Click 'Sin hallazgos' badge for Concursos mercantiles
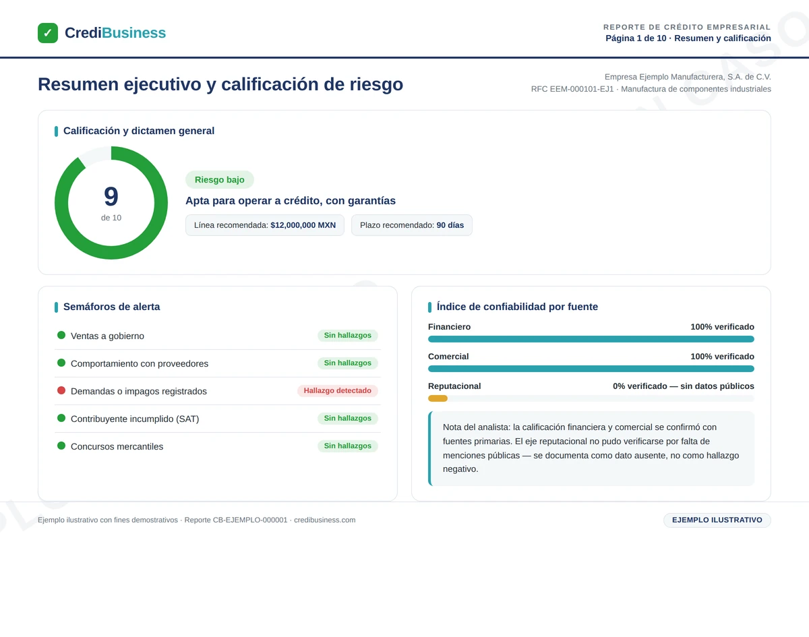Screen dimensions: 809x637 pos(348,446)
